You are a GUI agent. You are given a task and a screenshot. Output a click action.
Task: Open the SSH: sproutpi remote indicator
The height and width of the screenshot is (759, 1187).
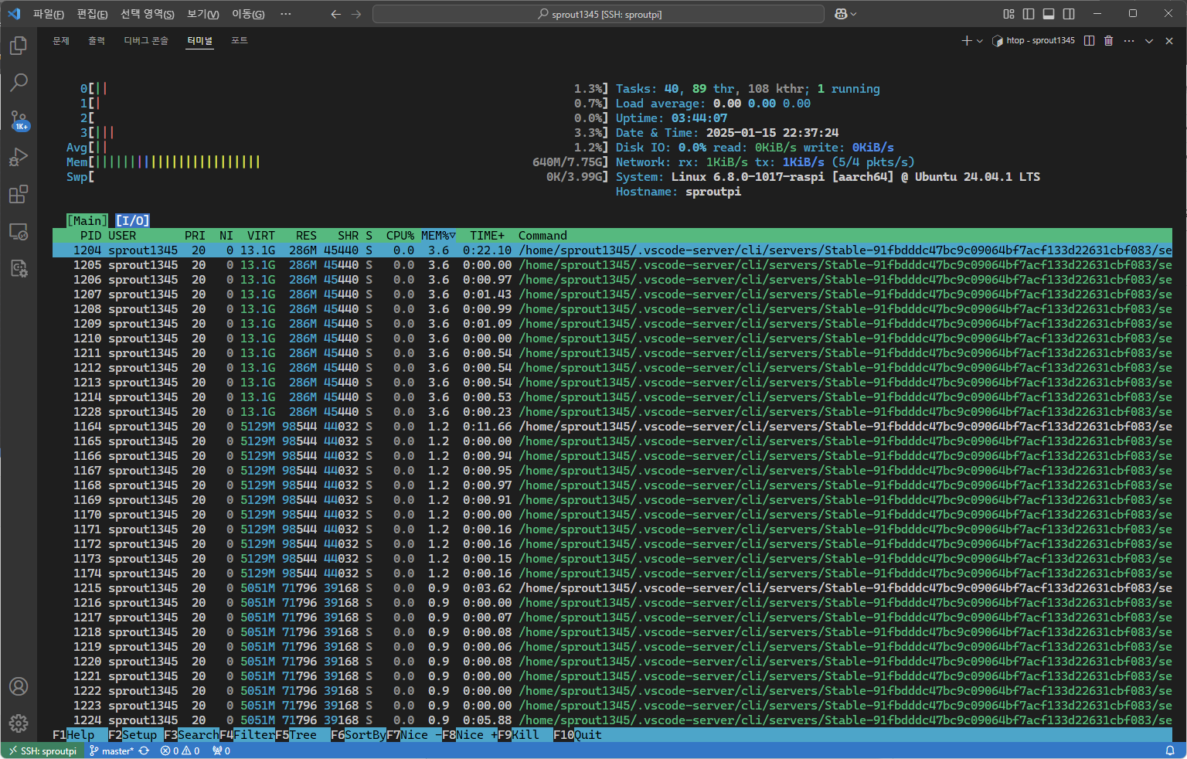click(43, 750)
